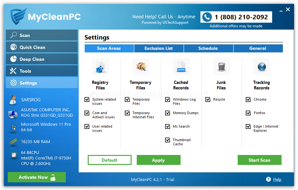Image resolution: width=298 pixels, height=190 pixels.
Task: Click the 1 (808) 210-2092 phone number
Action: (241, 17)
